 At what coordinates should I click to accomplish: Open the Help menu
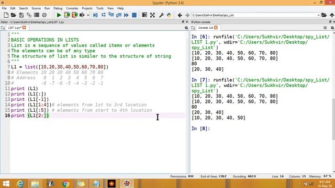point(120,8)
